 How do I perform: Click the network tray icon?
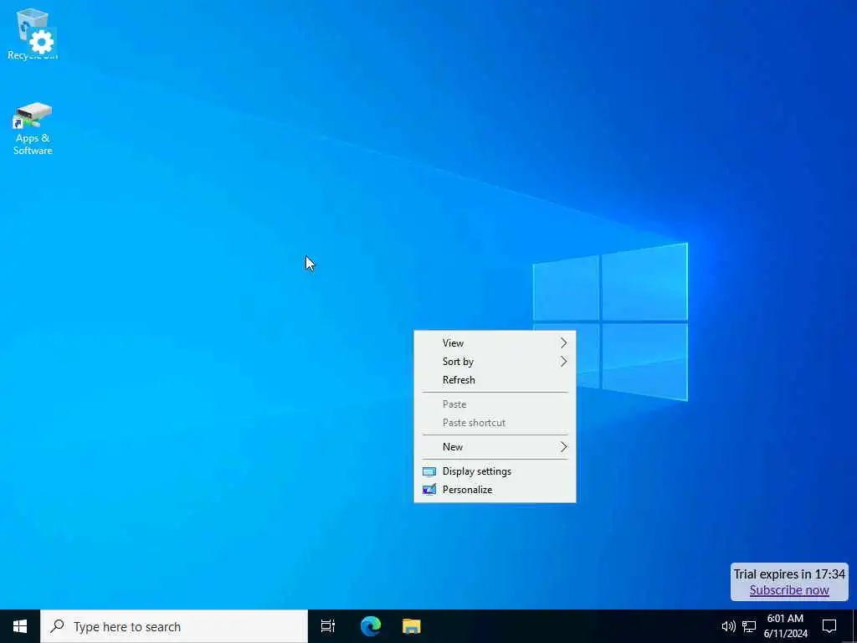pyautogui.click(x=749, y=626)
